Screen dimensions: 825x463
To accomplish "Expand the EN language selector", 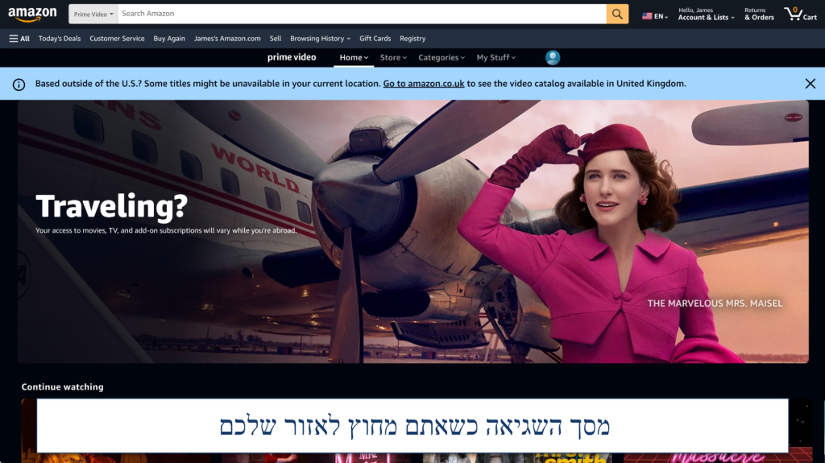I will pyautogui.click(x=655, y=15).
